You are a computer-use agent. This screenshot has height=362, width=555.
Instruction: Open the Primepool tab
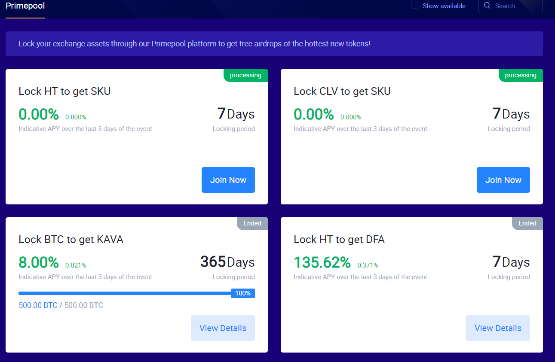(x=25, y=6)
